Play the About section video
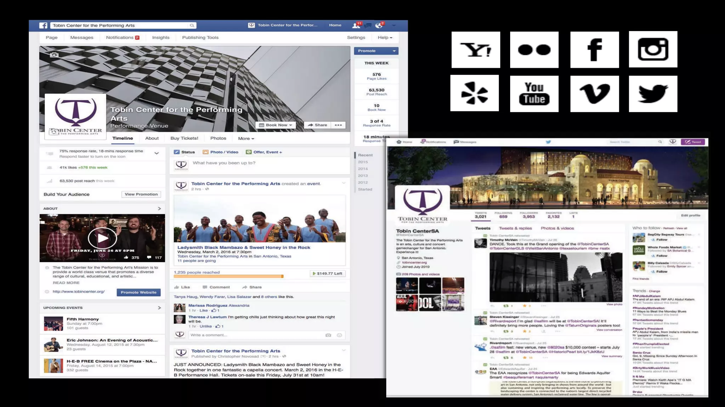The width and height of the screenshot is (725, 407). (x=102, y=238)
